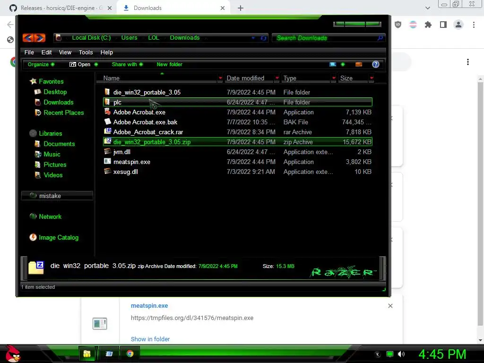
Task: Select Music library
Action: tap(52, 155)
